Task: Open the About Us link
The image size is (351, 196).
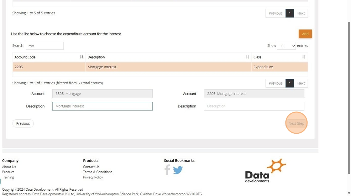Action: pyautogui.click(x=9, y=167)
